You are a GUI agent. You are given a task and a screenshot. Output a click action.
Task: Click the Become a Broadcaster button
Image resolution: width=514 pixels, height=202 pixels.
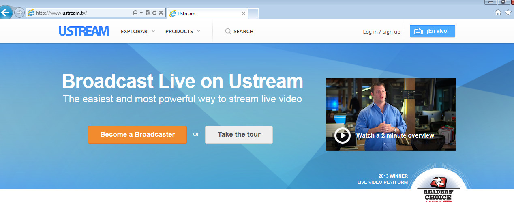coord(137,135)
